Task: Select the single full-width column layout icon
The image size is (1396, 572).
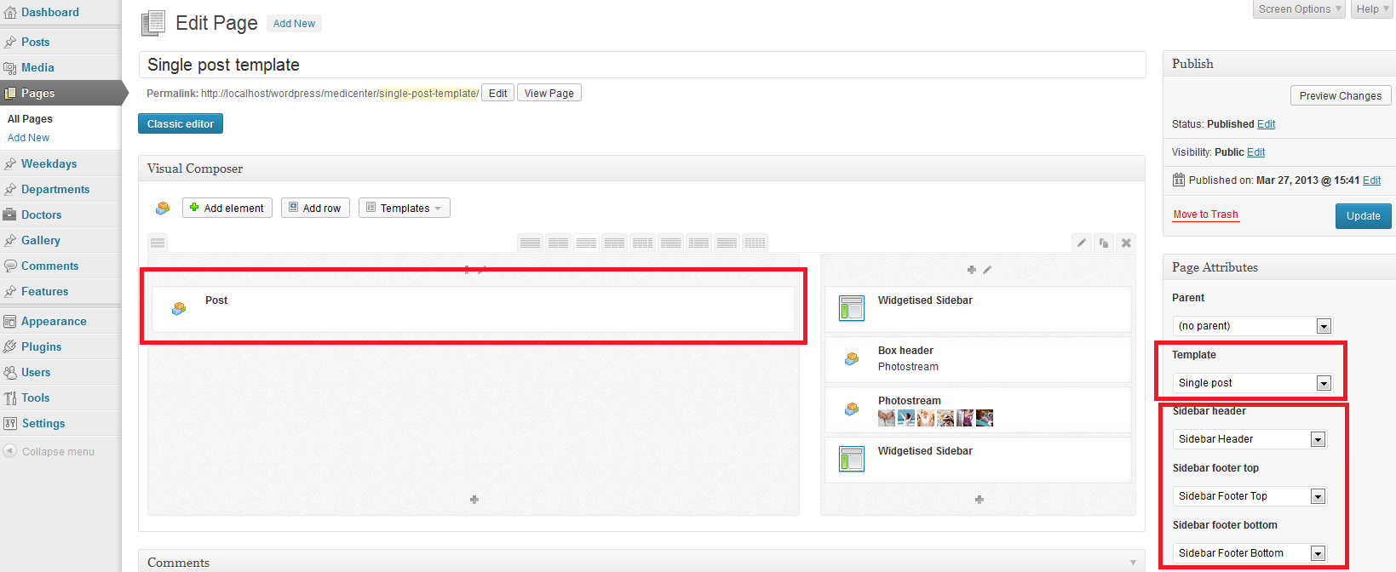Action: pos(530,243)
